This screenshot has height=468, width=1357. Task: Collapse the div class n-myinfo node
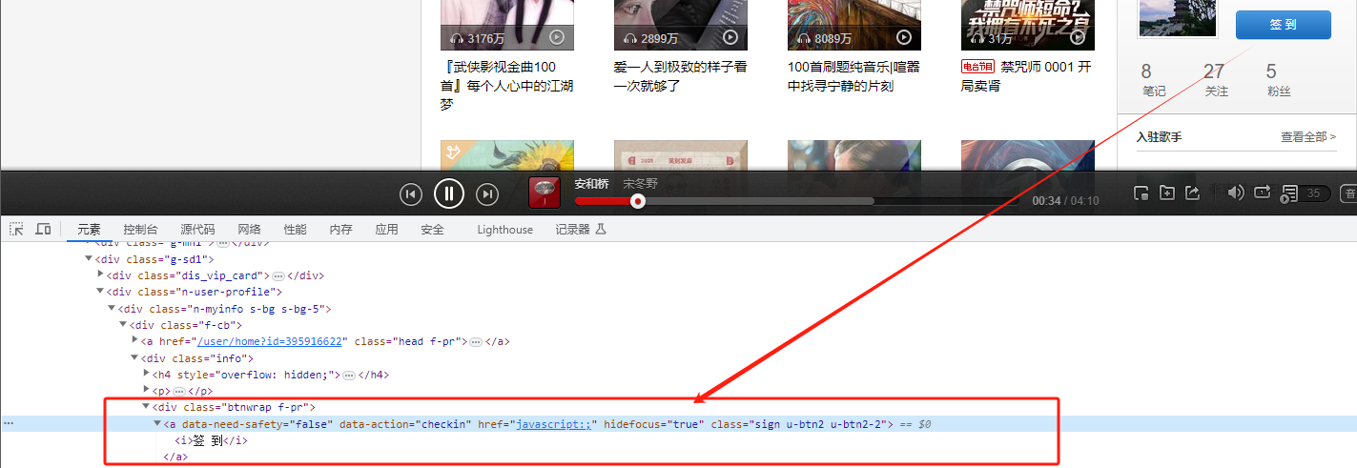point(112,308)
